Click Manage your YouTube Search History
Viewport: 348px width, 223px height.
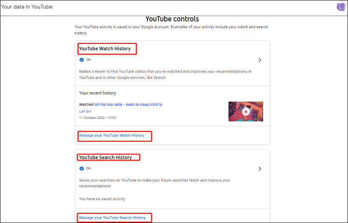[x=112, y=217]
